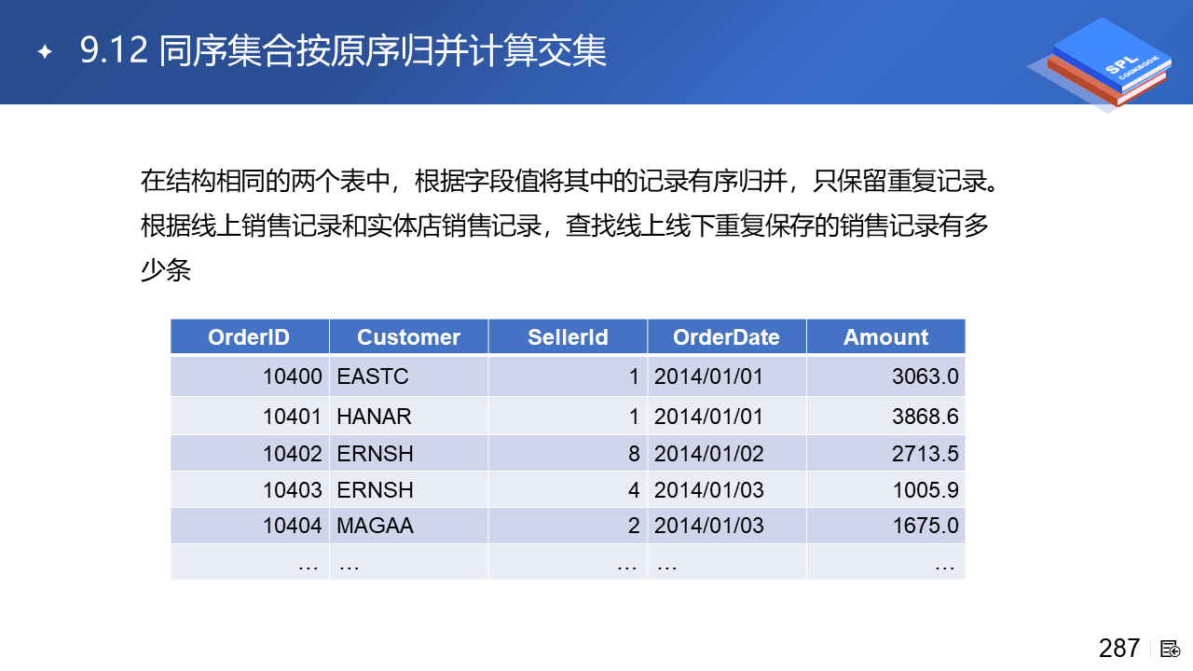Select the slide title text 9.12
The width and height of the screenshot is (1193, 671).
coord(114,51)
